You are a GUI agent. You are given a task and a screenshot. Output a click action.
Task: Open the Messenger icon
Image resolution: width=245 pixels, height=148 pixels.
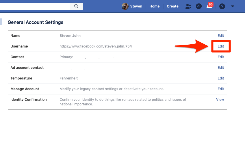[199, 6]
